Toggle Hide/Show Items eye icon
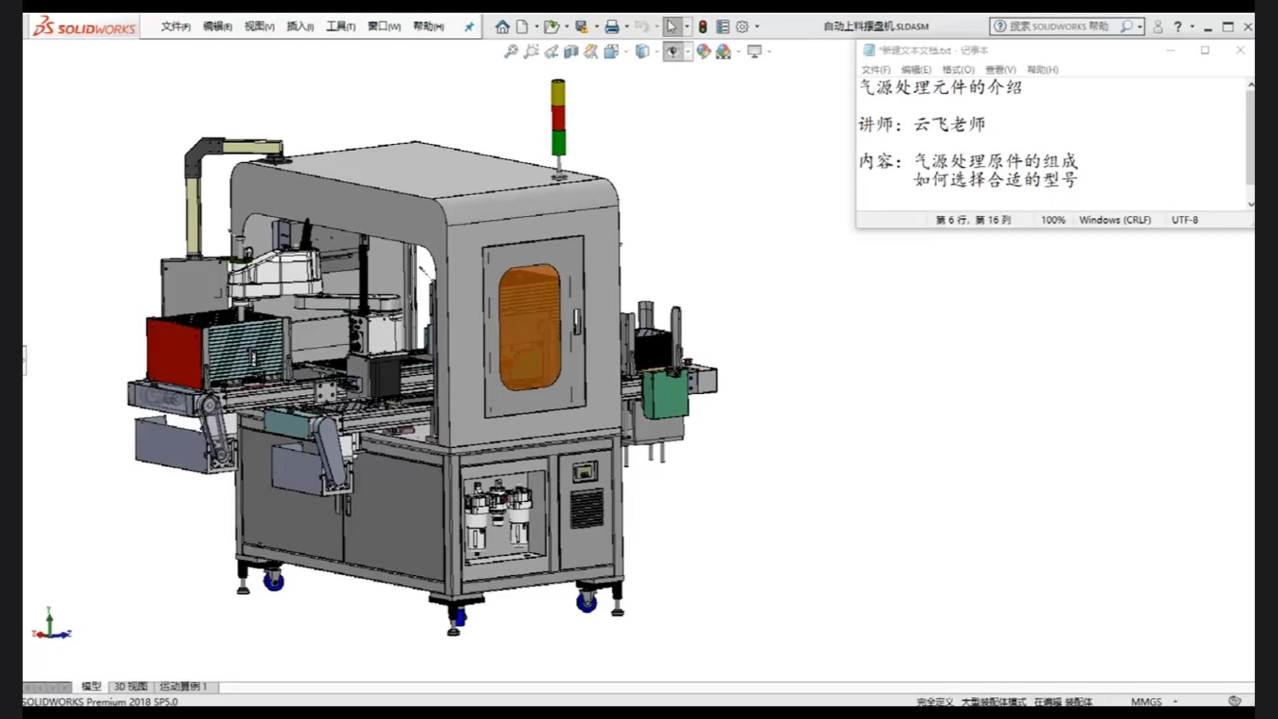This screenshot has height=719, width=1278. [x=673, y=51]
